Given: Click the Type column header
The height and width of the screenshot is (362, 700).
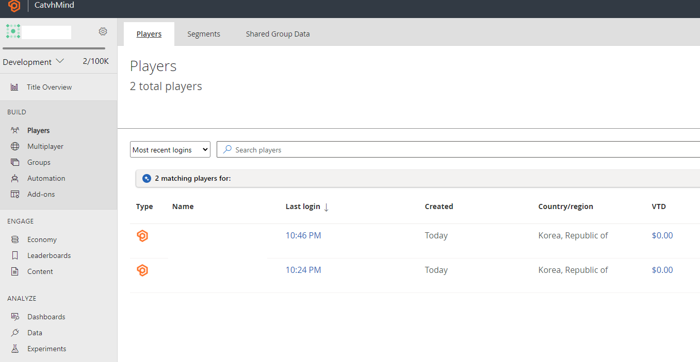Looking at the screenshot, I should click(x=144, y=206).
